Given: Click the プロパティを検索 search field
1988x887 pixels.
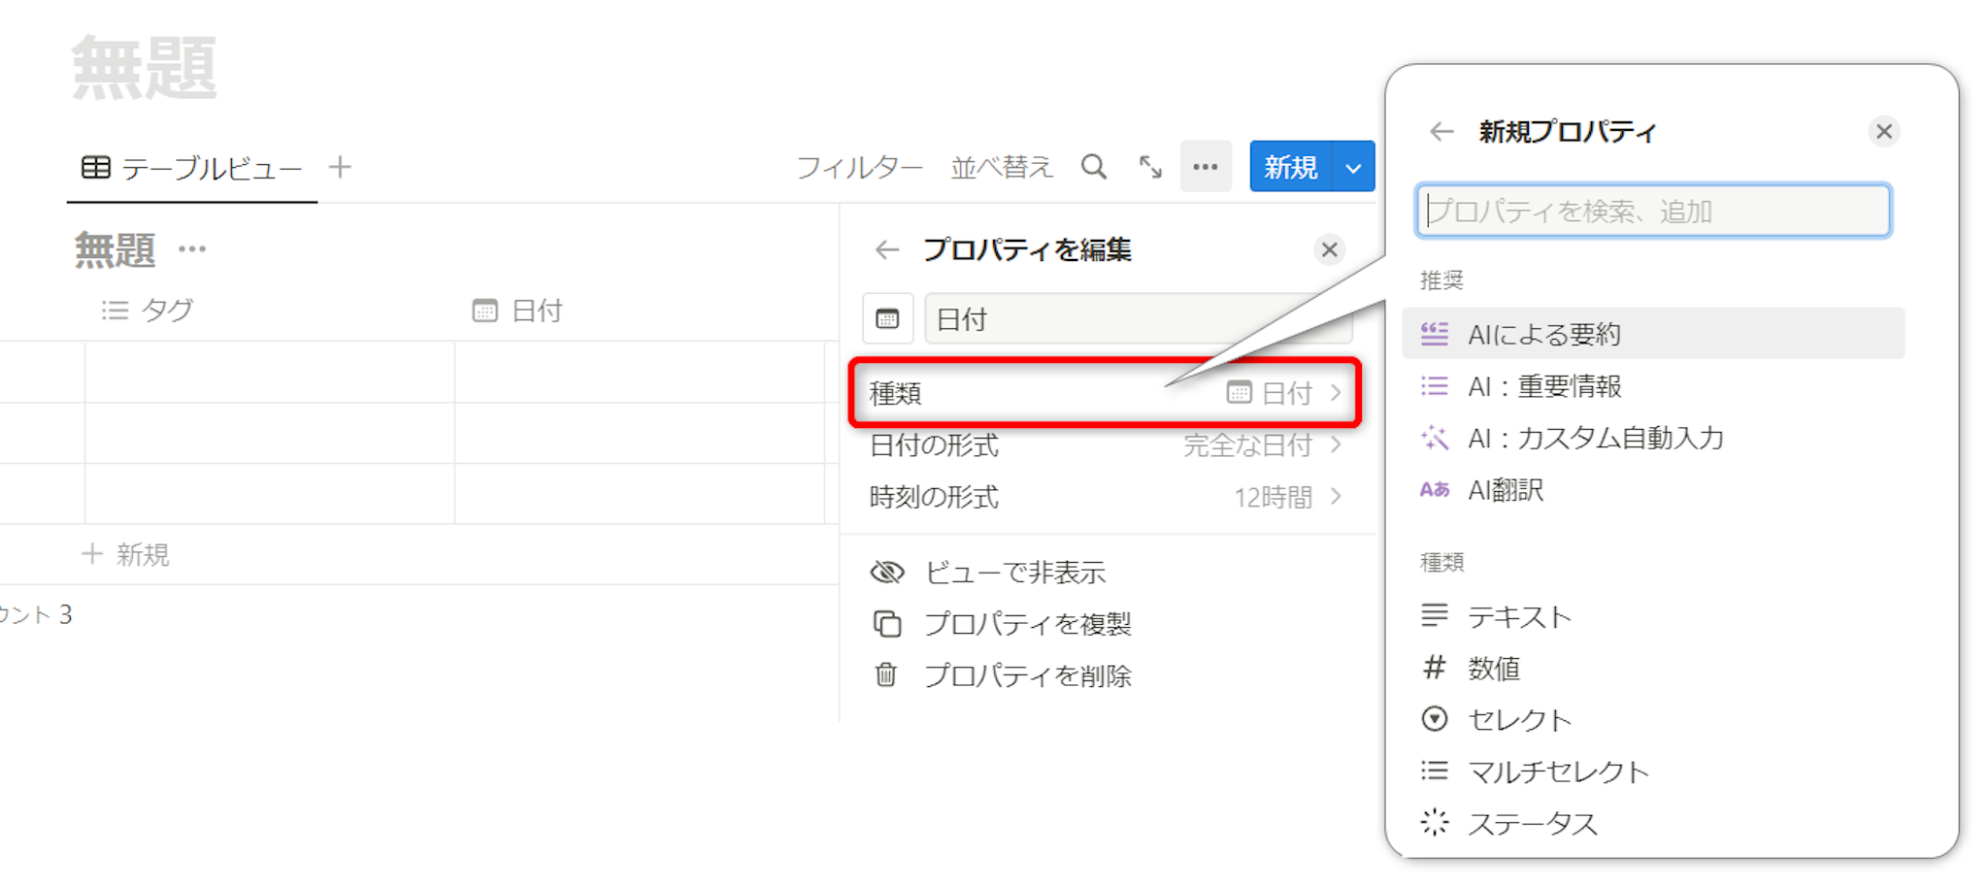Looking at the screenshot, I should pos(1652,211).
